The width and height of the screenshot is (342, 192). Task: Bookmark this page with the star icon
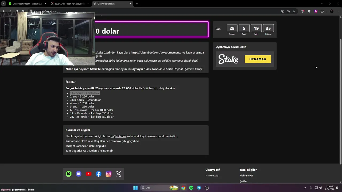(294, 11)
